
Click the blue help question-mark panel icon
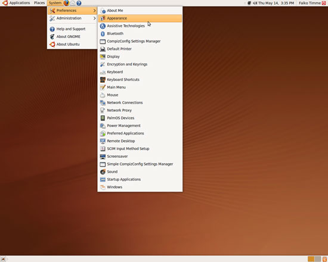[x=79, y=3]
